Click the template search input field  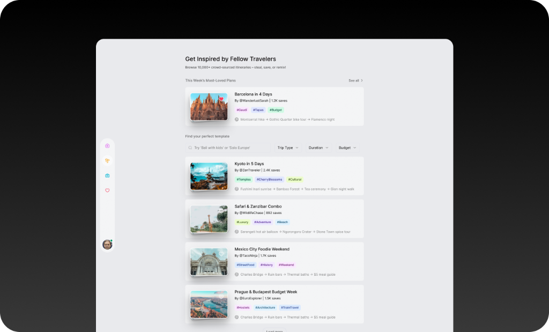228,148
